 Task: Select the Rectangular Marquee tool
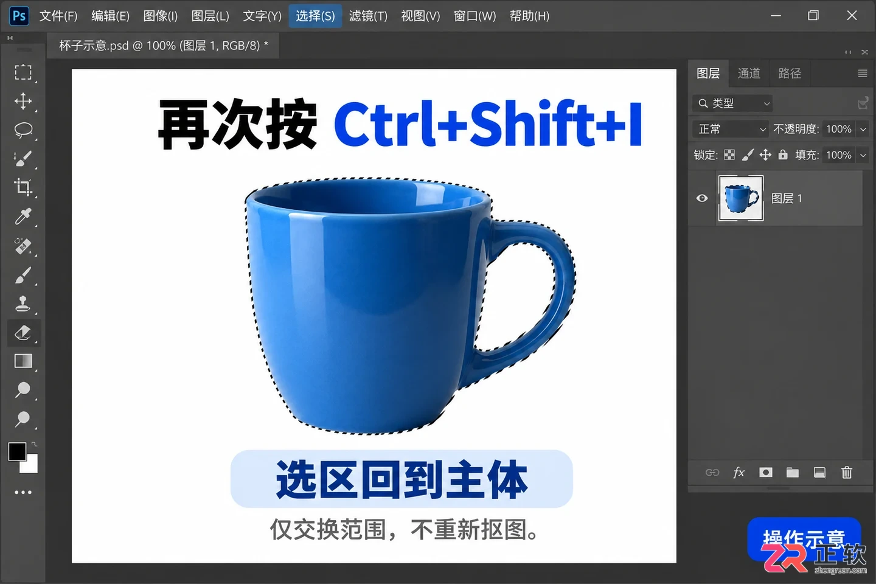(x=23, y=72)
